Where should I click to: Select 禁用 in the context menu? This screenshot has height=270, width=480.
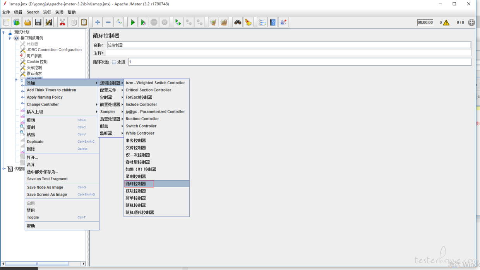point(62,210)
